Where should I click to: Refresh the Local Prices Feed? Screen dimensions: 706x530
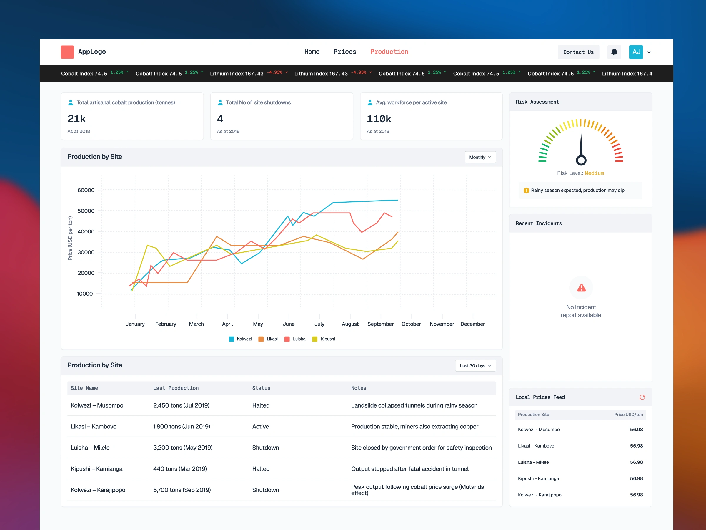(x=642, y=397)
